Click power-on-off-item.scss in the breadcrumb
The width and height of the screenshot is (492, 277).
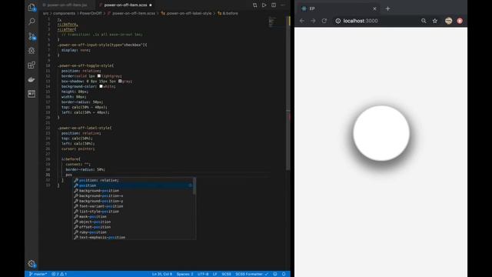(133, 14)
